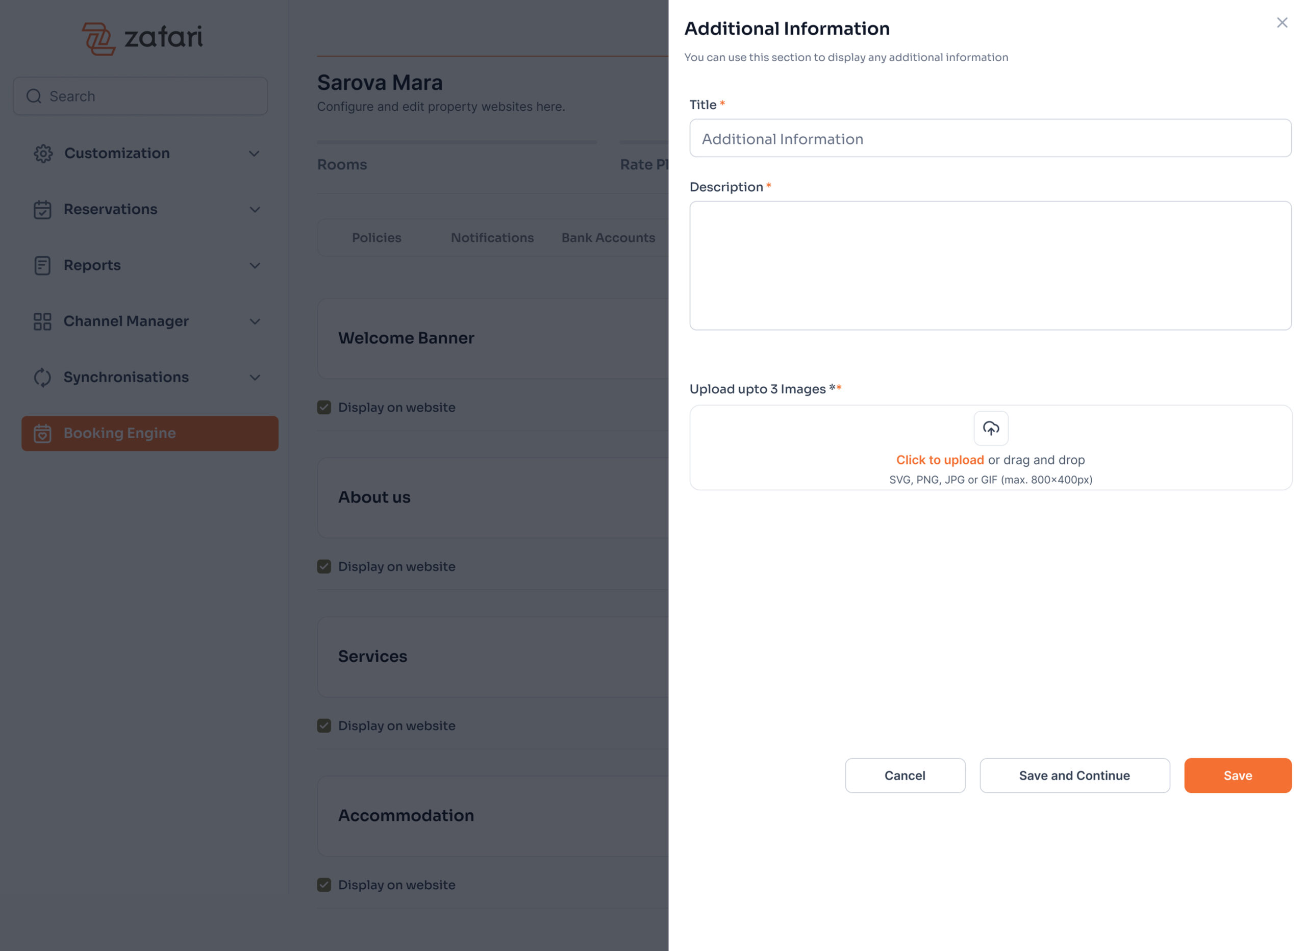Click the Customization gear icon

tap(43, 153)
